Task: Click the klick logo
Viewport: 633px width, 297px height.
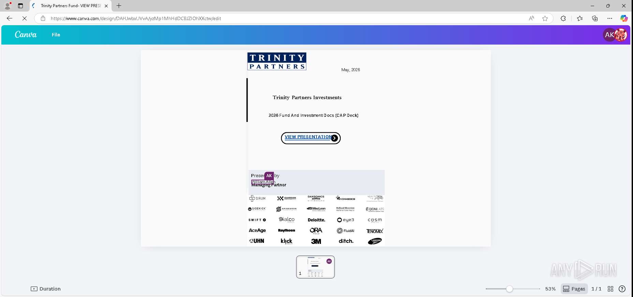Action: click(286, 241)
